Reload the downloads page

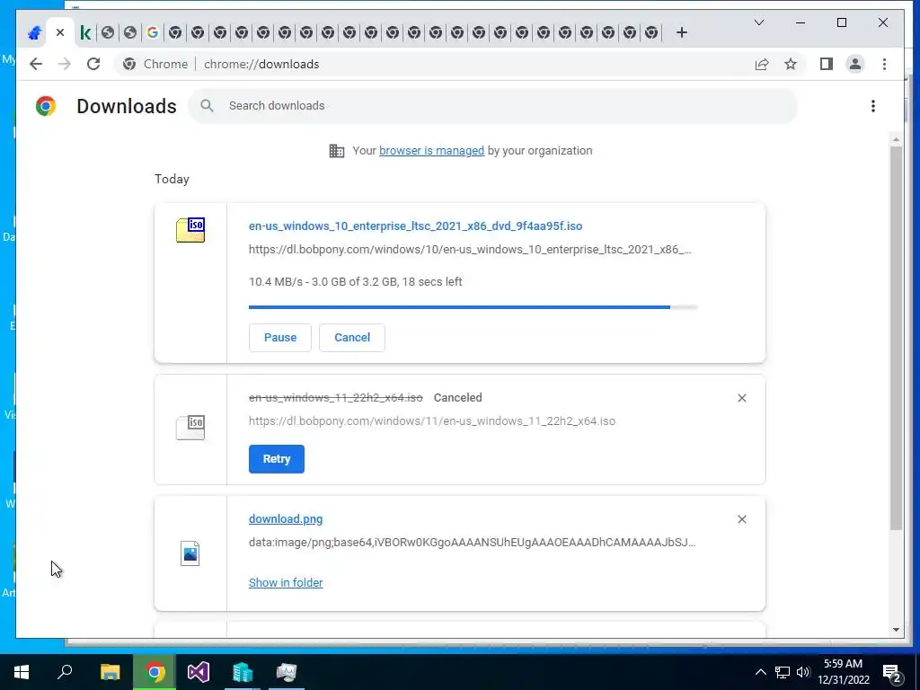[93, 64]
